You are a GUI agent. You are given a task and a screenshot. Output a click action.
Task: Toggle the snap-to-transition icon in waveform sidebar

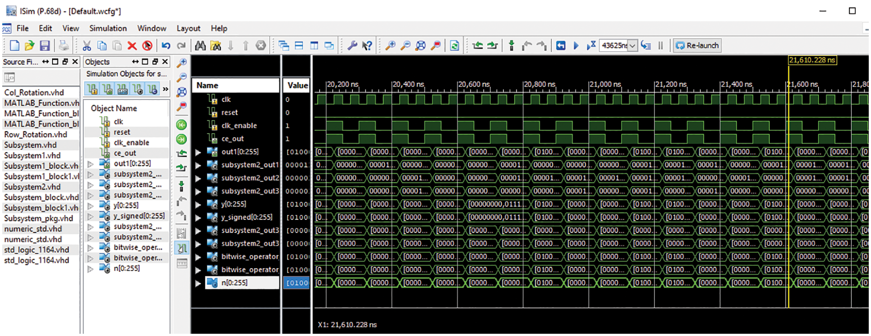182,248
